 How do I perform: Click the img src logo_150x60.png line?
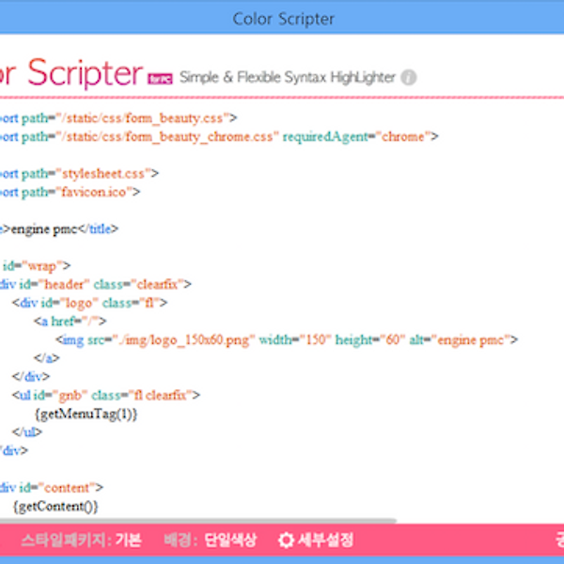pos(287,340)
